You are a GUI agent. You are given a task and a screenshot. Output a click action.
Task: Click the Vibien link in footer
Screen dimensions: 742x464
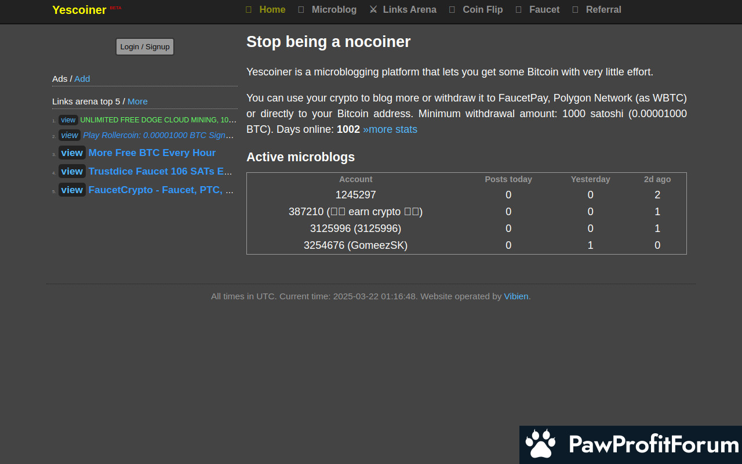516,296
